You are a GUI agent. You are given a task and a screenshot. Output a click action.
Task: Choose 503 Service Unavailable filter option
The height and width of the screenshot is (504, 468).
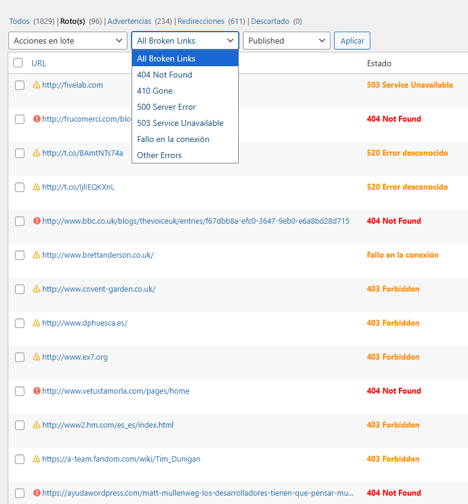(x=185, y=123)
